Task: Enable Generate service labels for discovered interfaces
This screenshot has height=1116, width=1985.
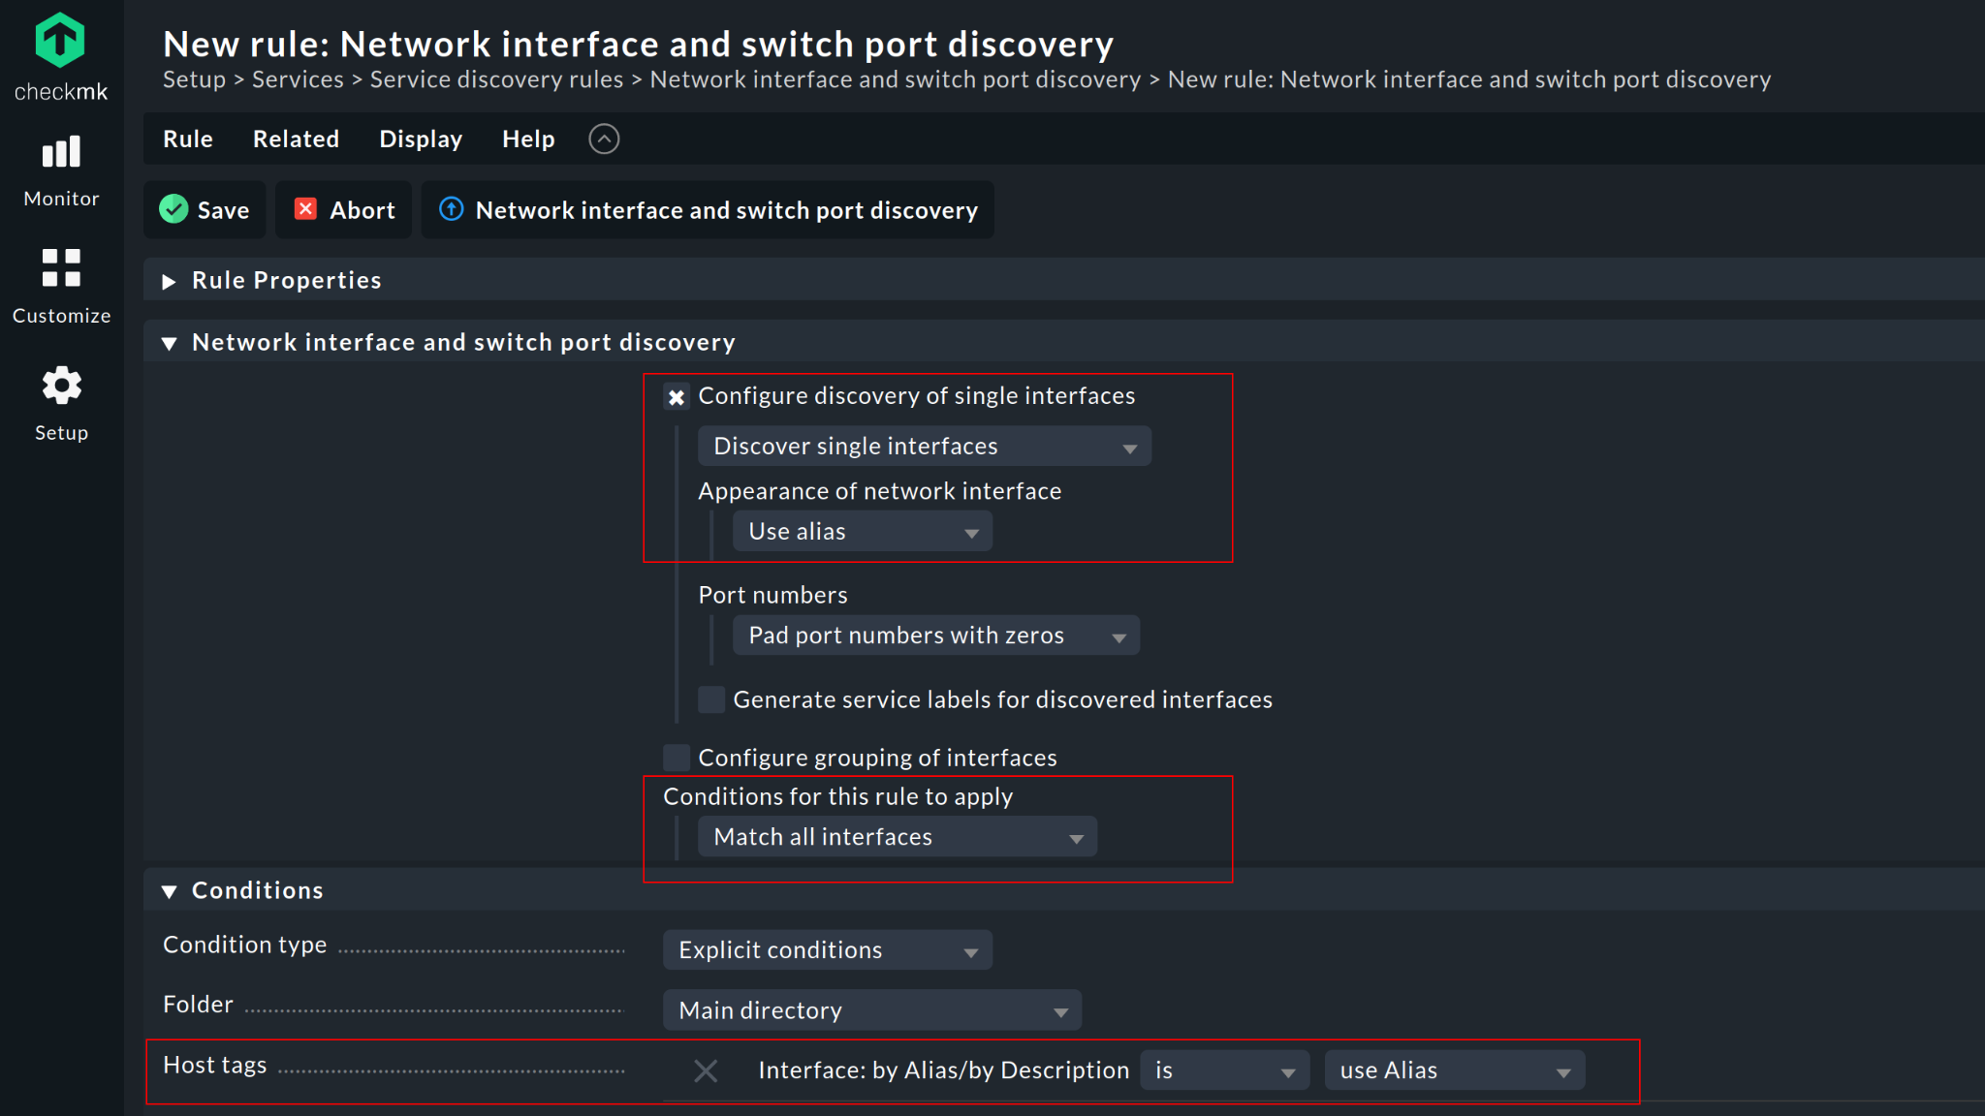Action: 711,699
